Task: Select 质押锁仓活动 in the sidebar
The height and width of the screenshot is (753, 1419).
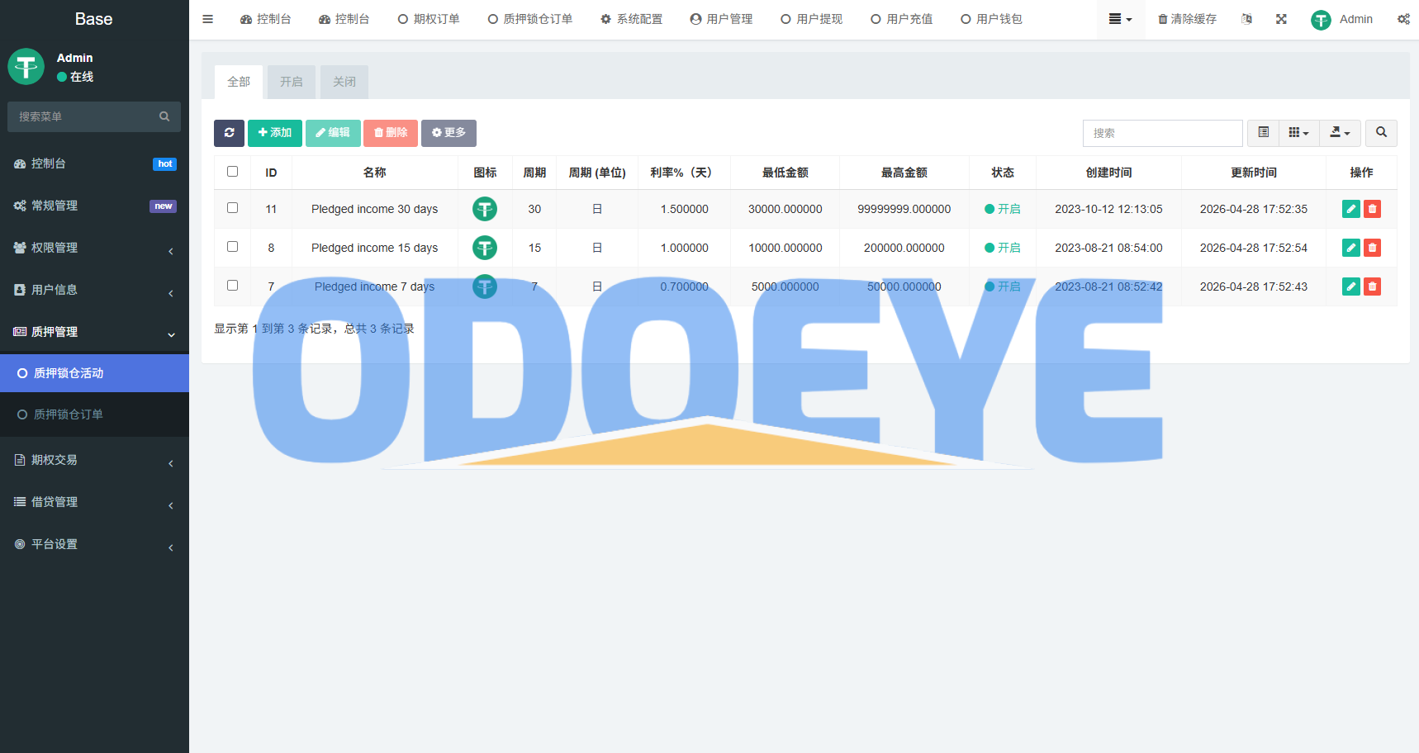Action: click(94, 373)
